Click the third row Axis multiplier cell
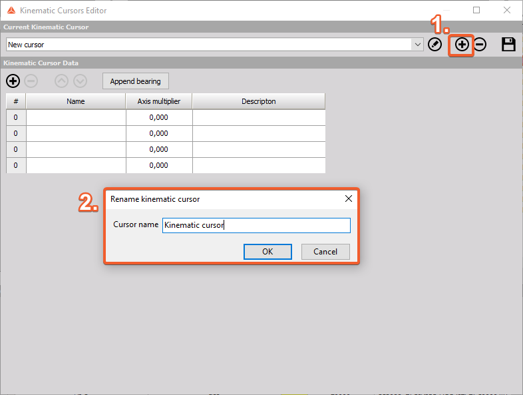 [x=159, y=150]
